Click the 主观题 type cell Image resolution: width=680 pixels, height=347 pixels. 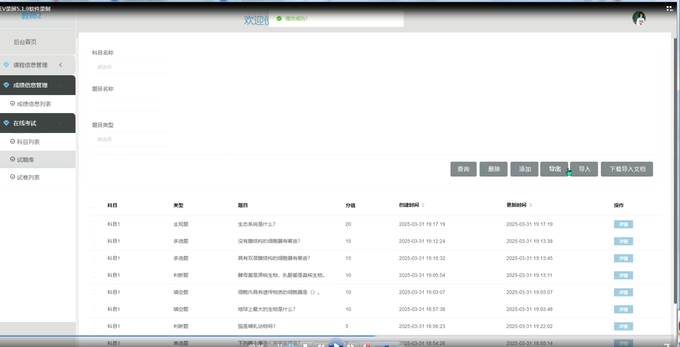coord(181,224)
